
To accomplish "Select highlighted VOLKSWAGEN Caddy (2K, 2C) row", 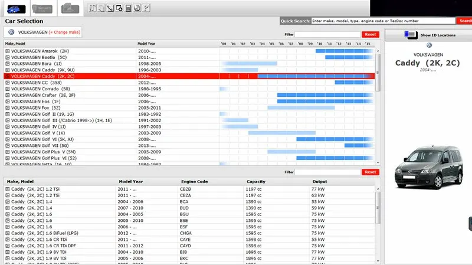I will point(189,76).
